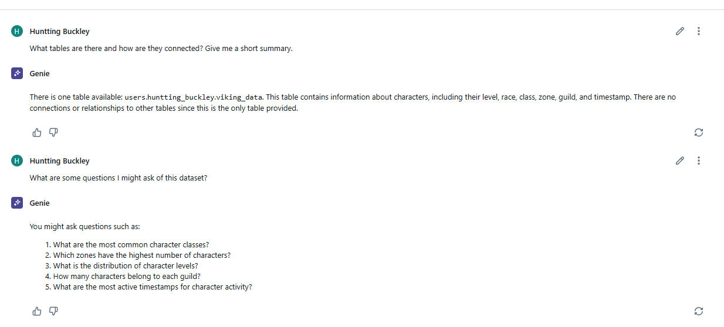Click the Genie icon above the suggested questions
The width and height of the screenshot is (724, 327).
[x=17, y=203]
